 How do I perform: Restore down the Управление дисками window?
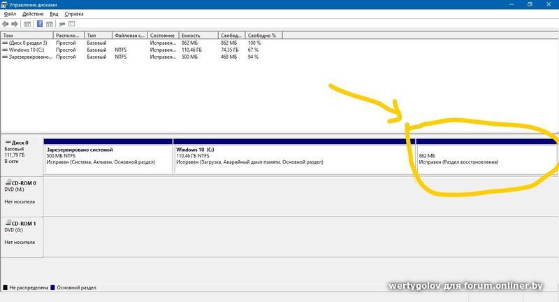coord(530,4)
